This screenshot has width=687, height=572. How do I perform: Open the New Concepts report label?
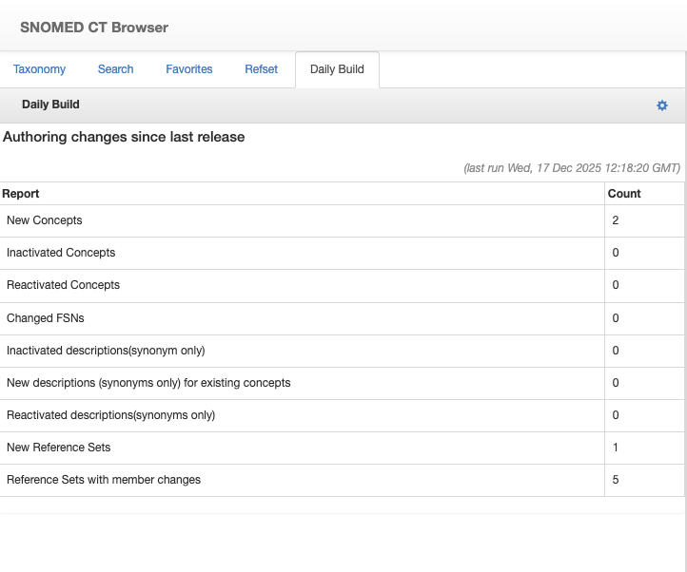(45, 220)
